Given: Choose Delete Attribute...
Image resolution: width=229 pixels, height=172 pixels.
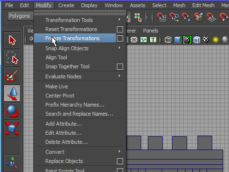Looking at the screenshot, I should (x=66, y=142).
